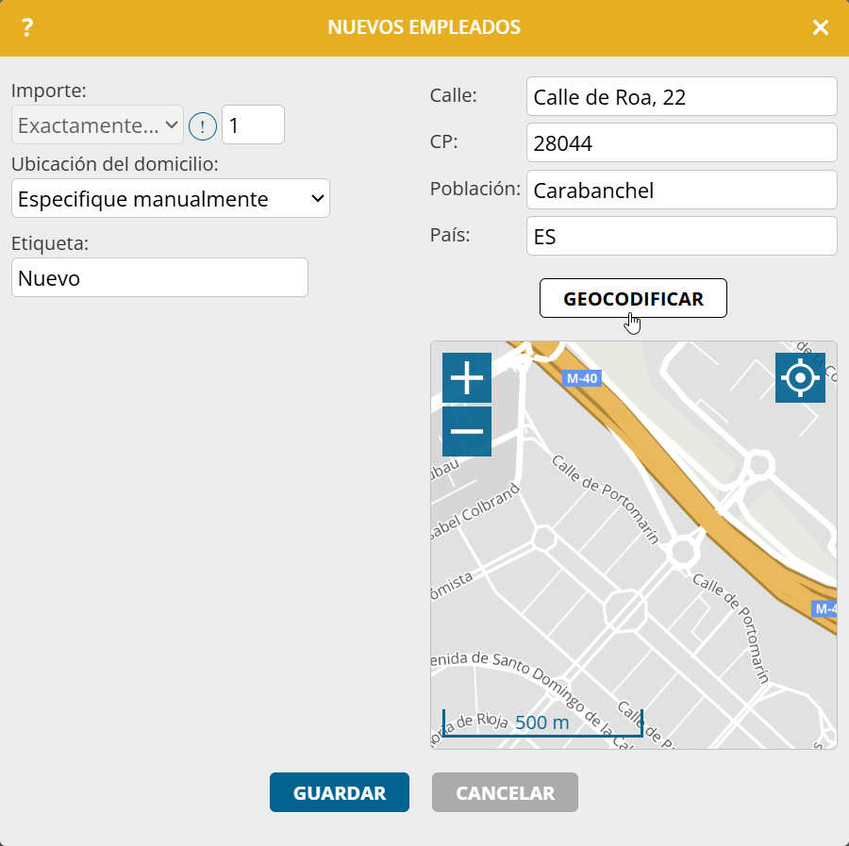Close the Nuevos Empleados dialog
849x846 pixels.
tap(821, 28)
